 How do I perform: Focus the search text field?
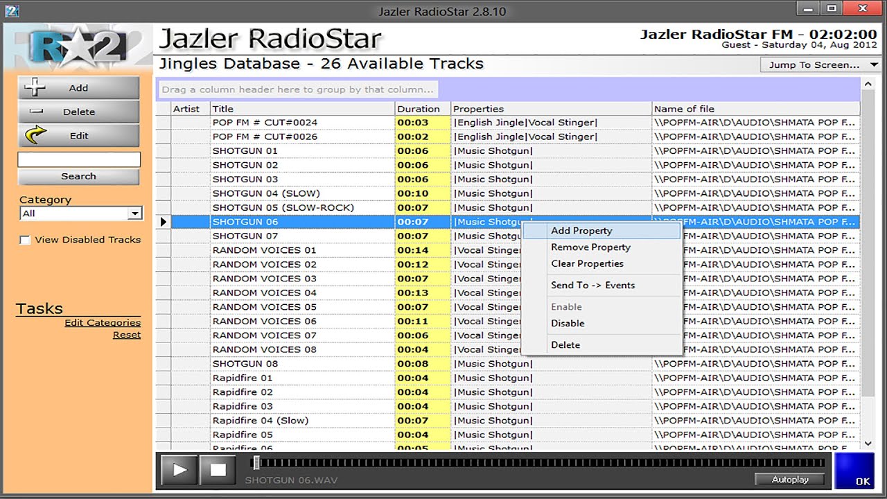pos(79,159)
